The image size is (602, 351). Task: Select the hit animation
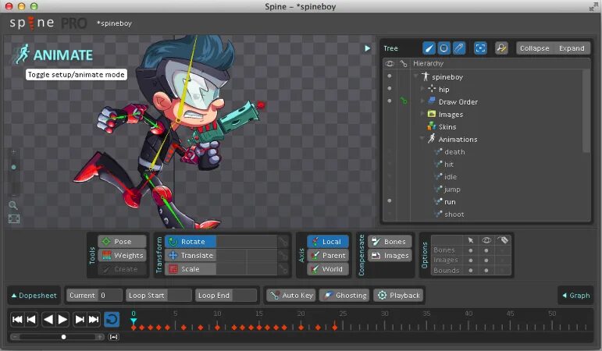tap(449, 164)
